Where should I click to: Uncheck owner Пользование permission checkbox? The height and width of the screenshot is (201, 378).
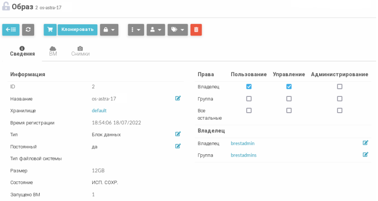click(249, 86)
